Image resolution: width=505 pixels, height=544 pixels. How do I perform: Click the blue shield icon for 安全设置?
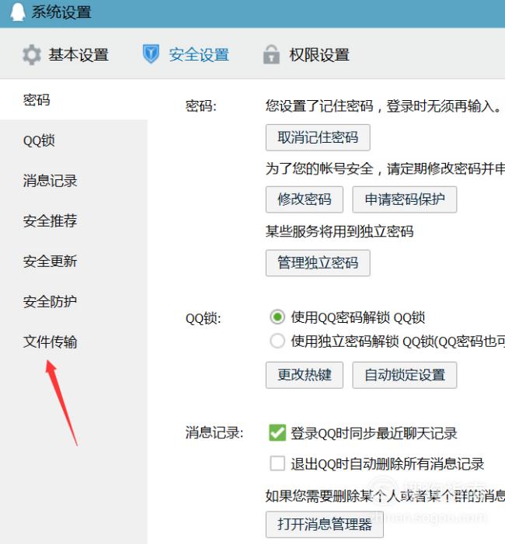(x=151, y=54)
